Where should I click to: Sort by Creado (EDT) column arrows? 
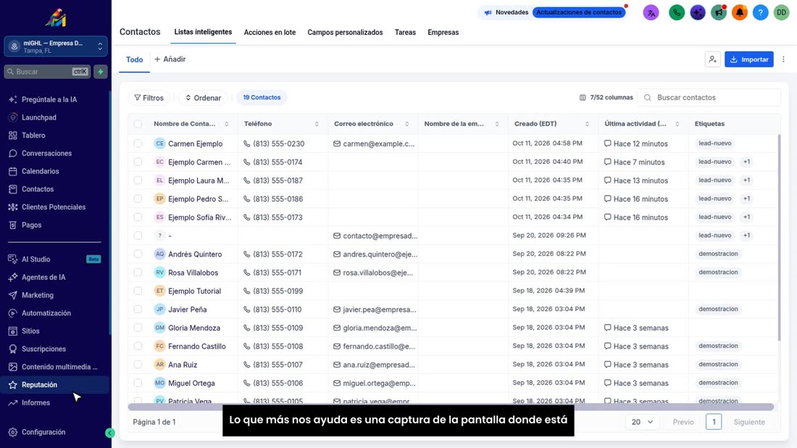pos(587,124)
